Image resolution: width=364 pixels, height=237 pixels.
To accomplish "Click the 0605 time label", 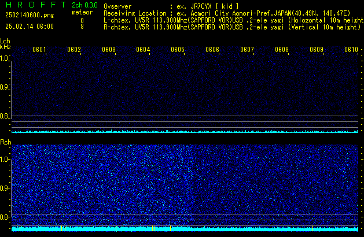I will pos(178,50).
